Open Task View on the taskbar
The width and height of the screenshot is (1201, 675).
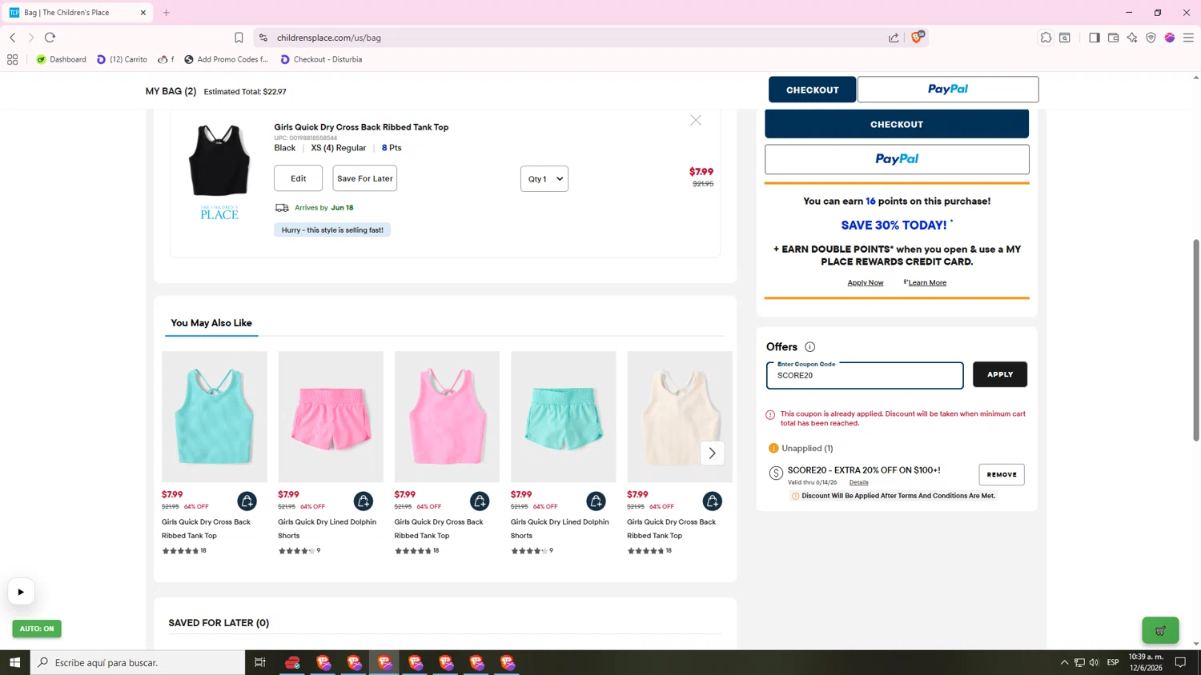259,662
